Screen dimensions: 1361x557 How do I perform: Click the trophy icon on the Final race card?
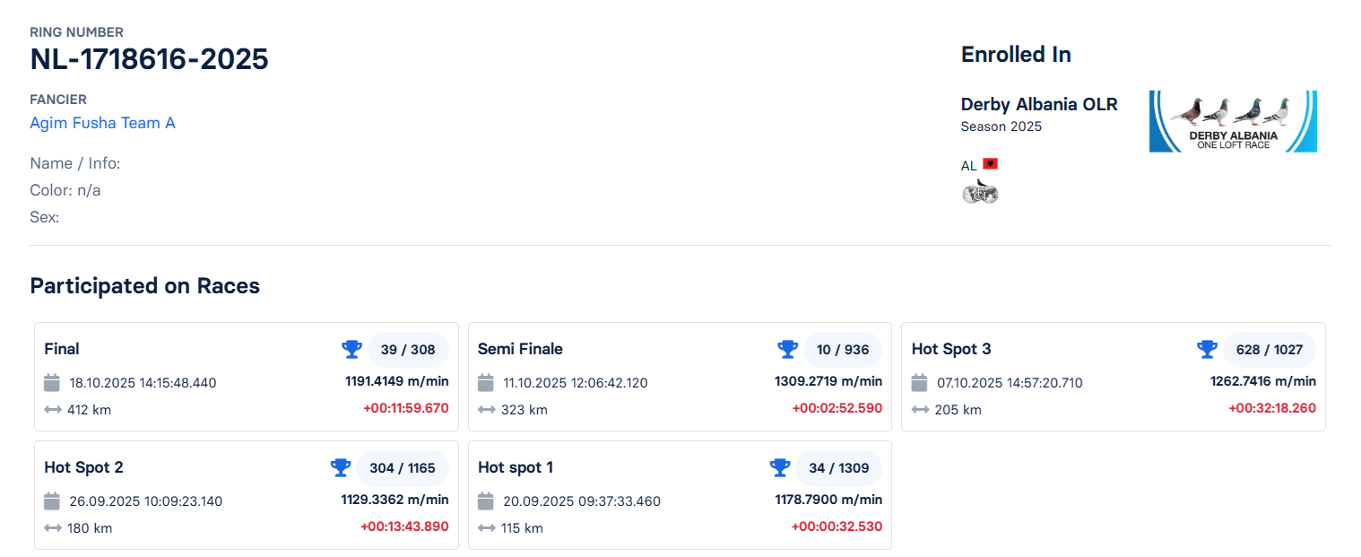coord(352,349)
